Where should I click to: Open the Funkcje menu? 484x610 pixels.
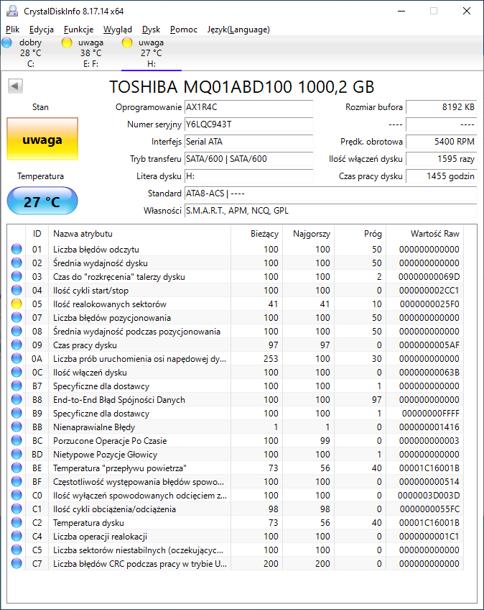(78, 29)
